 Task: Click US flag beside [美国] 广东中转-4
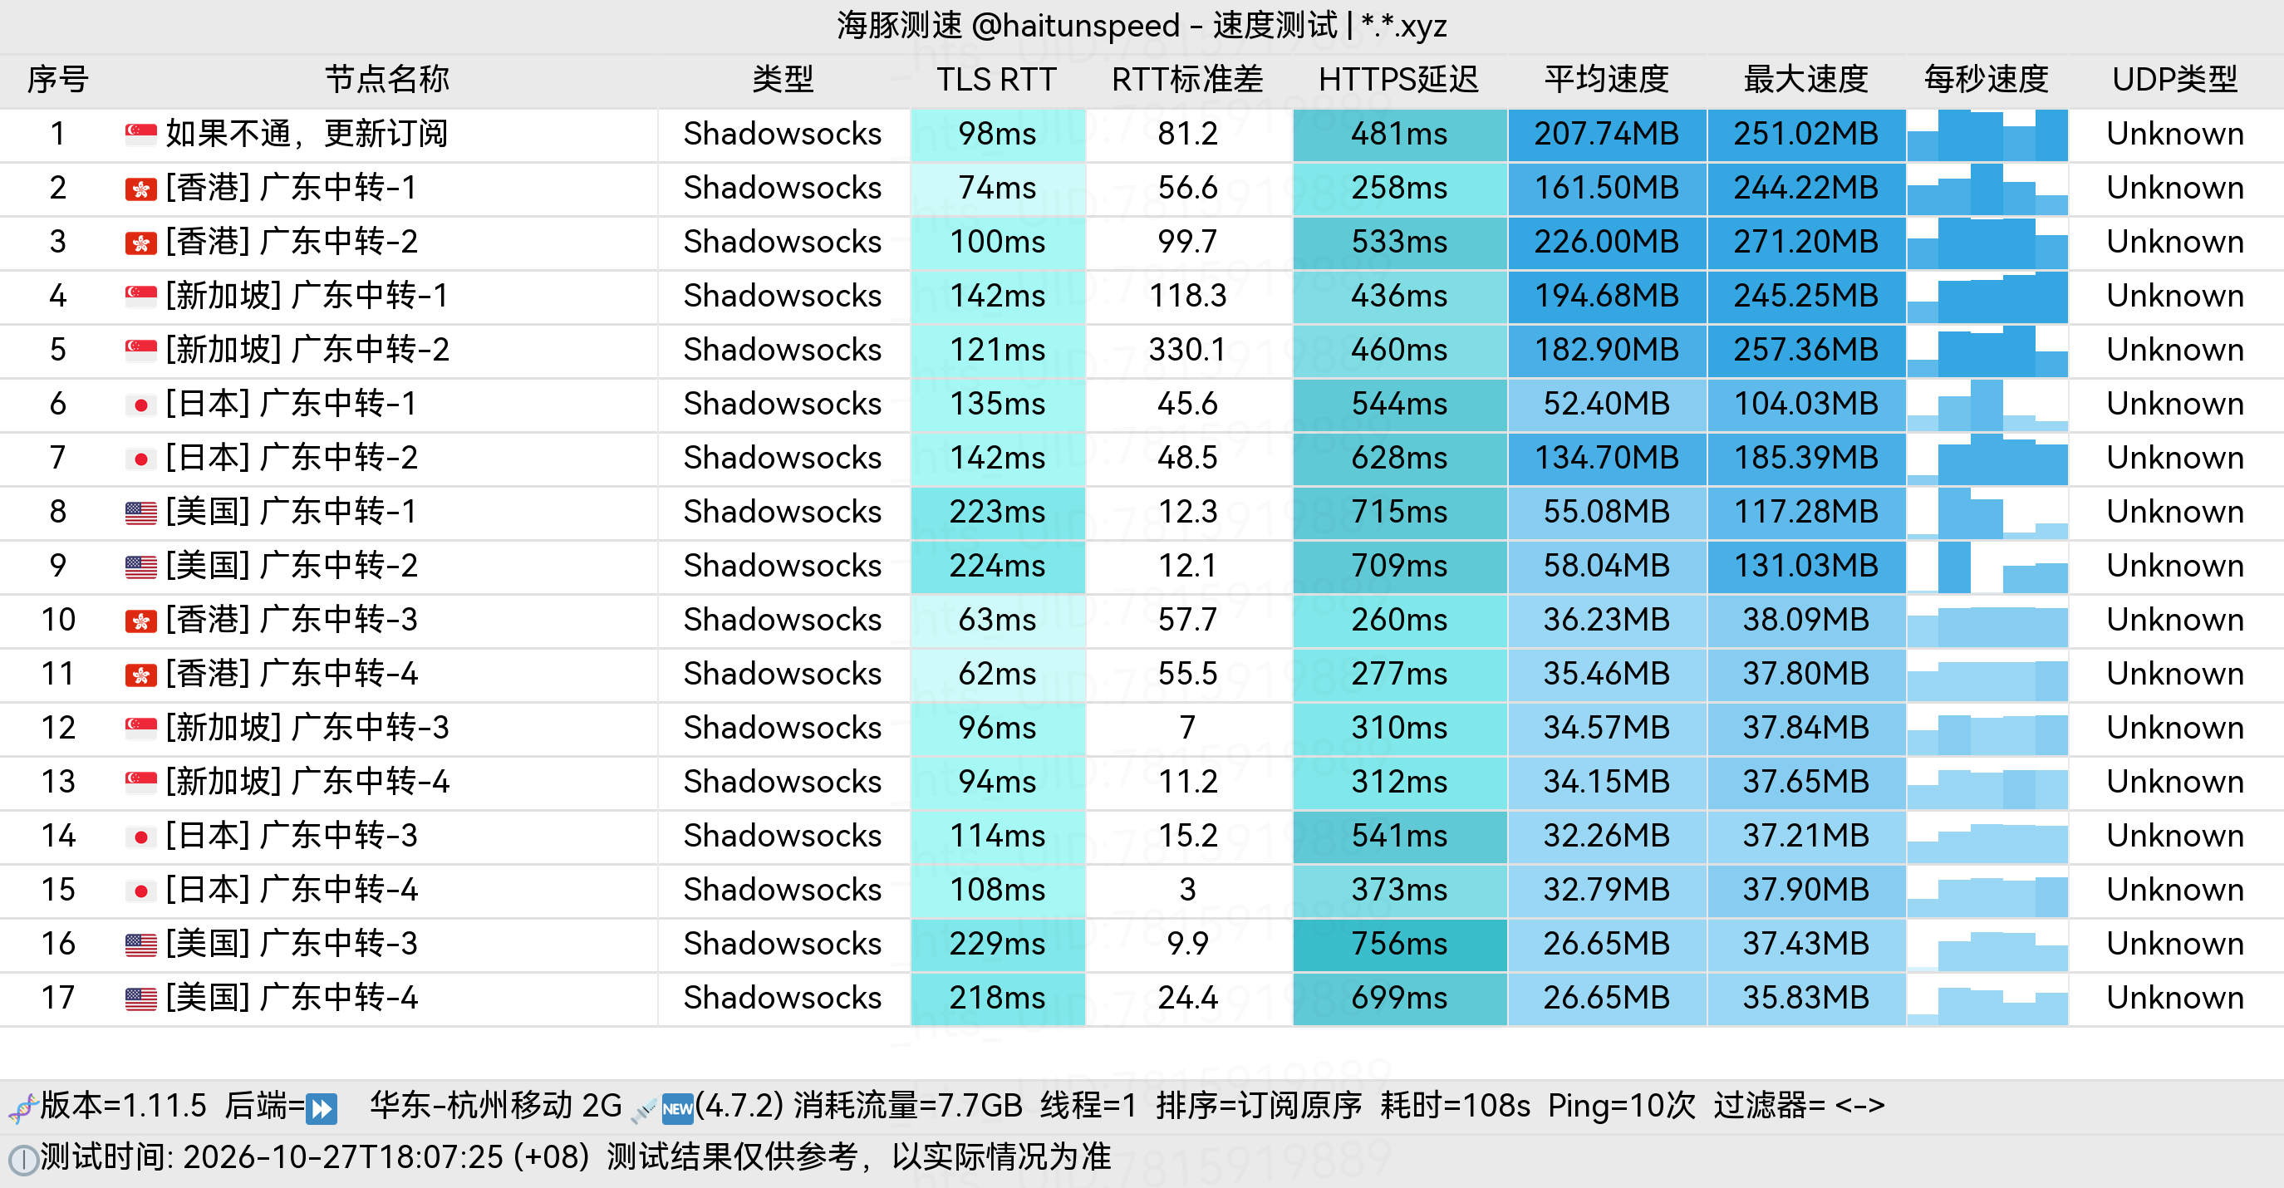click(141, 999)
